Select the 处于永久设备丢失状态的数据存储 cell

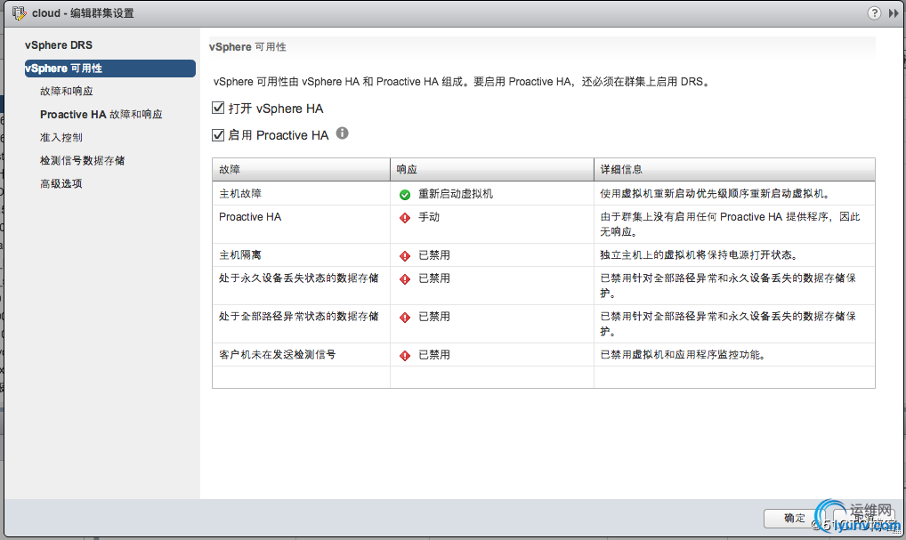point(301,286)
